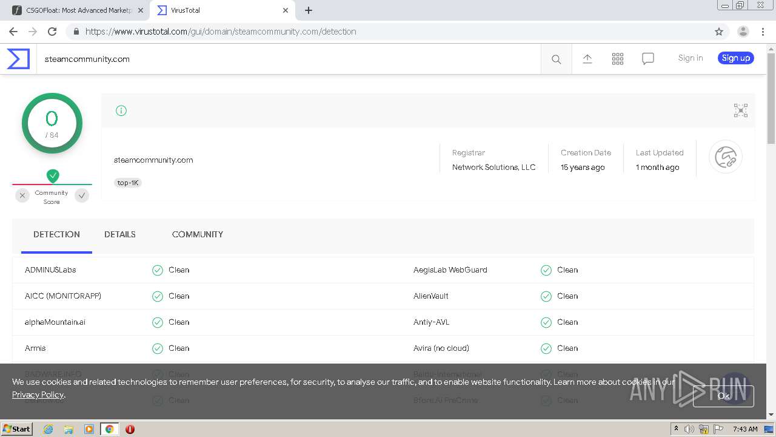Screen dimensions: 776x437
Task: Open the Start menu
Action: point(16,429)
